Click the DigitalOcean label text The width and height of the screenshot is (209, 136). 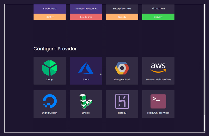[50, 113]
